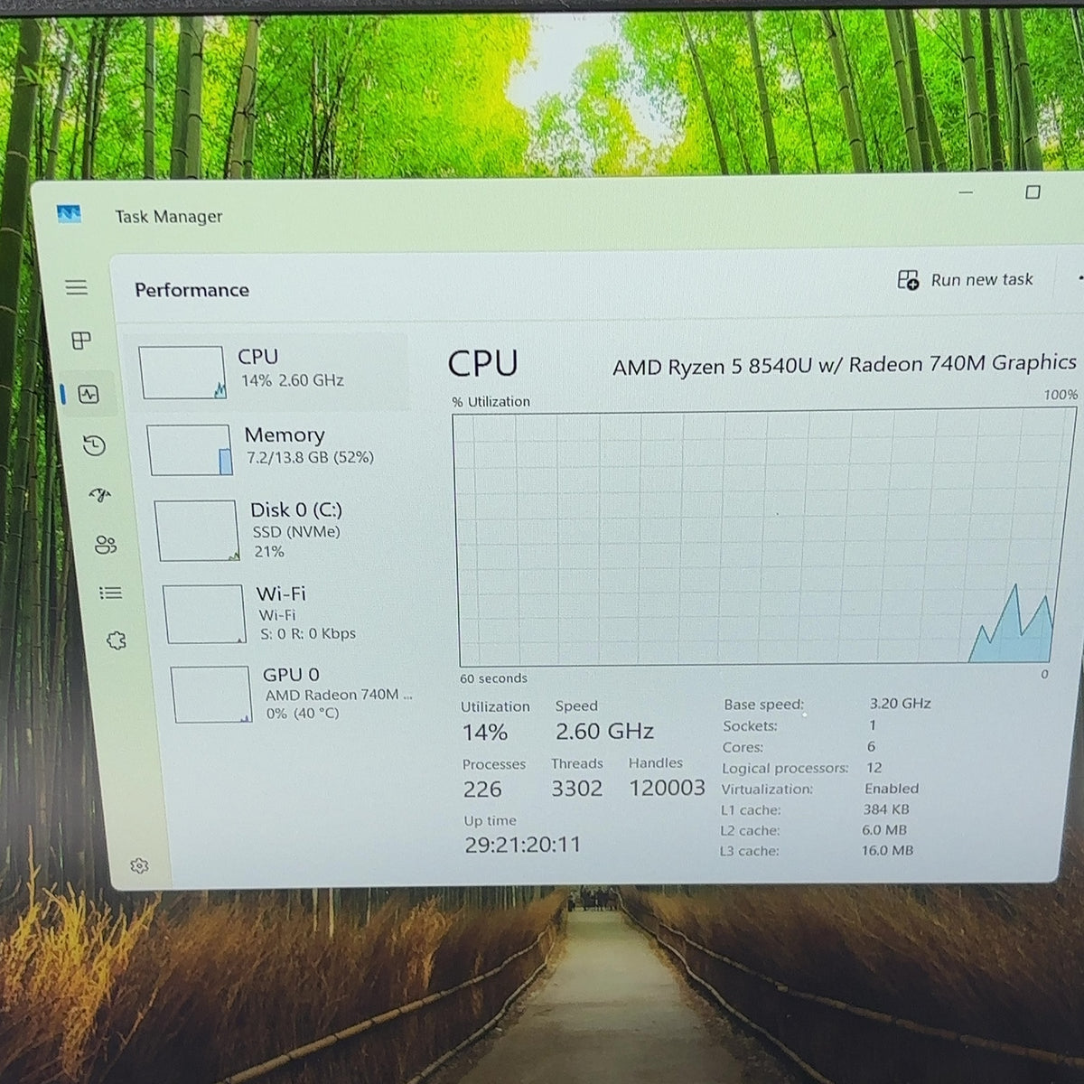Click the processes count 226
The image size is (1084, 1084).
(482, 790)
